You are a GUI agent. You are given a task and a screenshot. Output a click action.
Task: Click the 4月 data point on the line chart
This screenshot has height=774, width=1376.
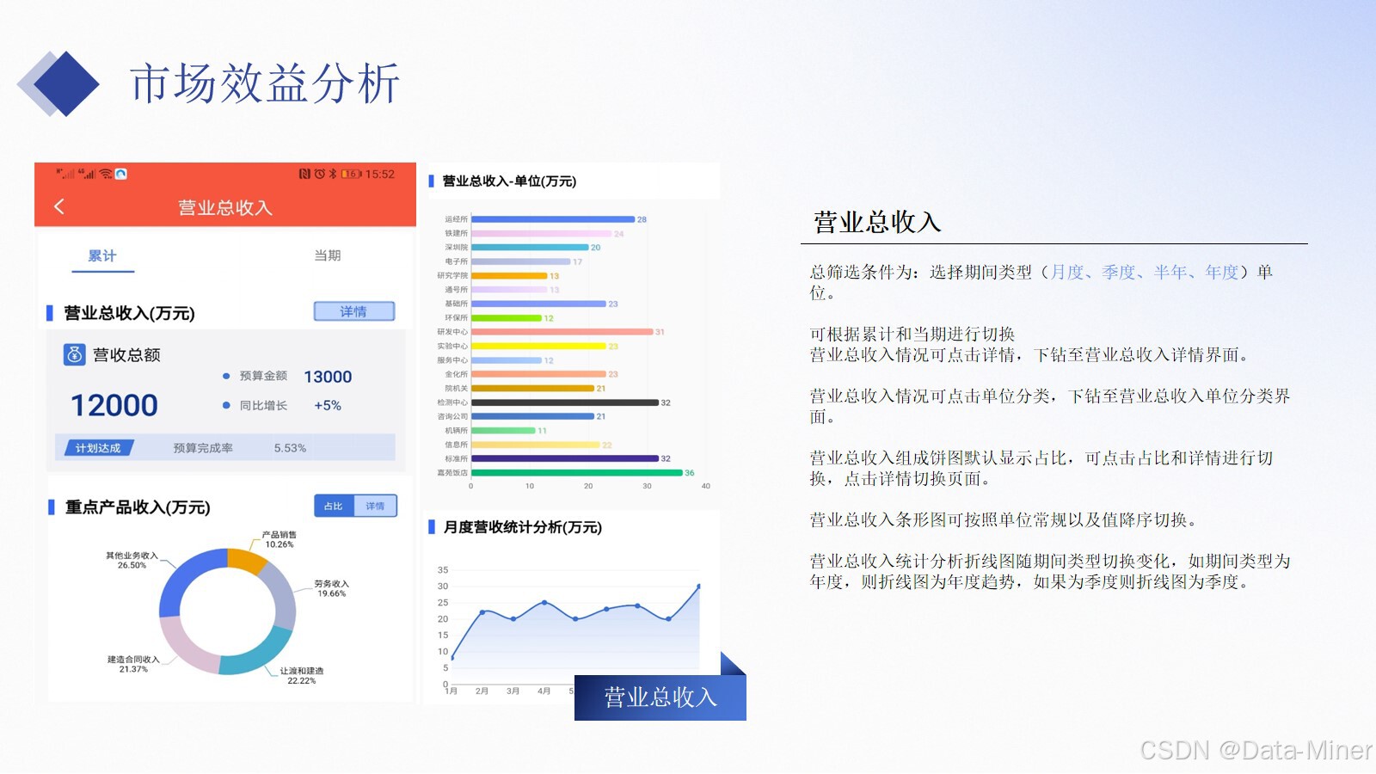[x=544, y=602]
